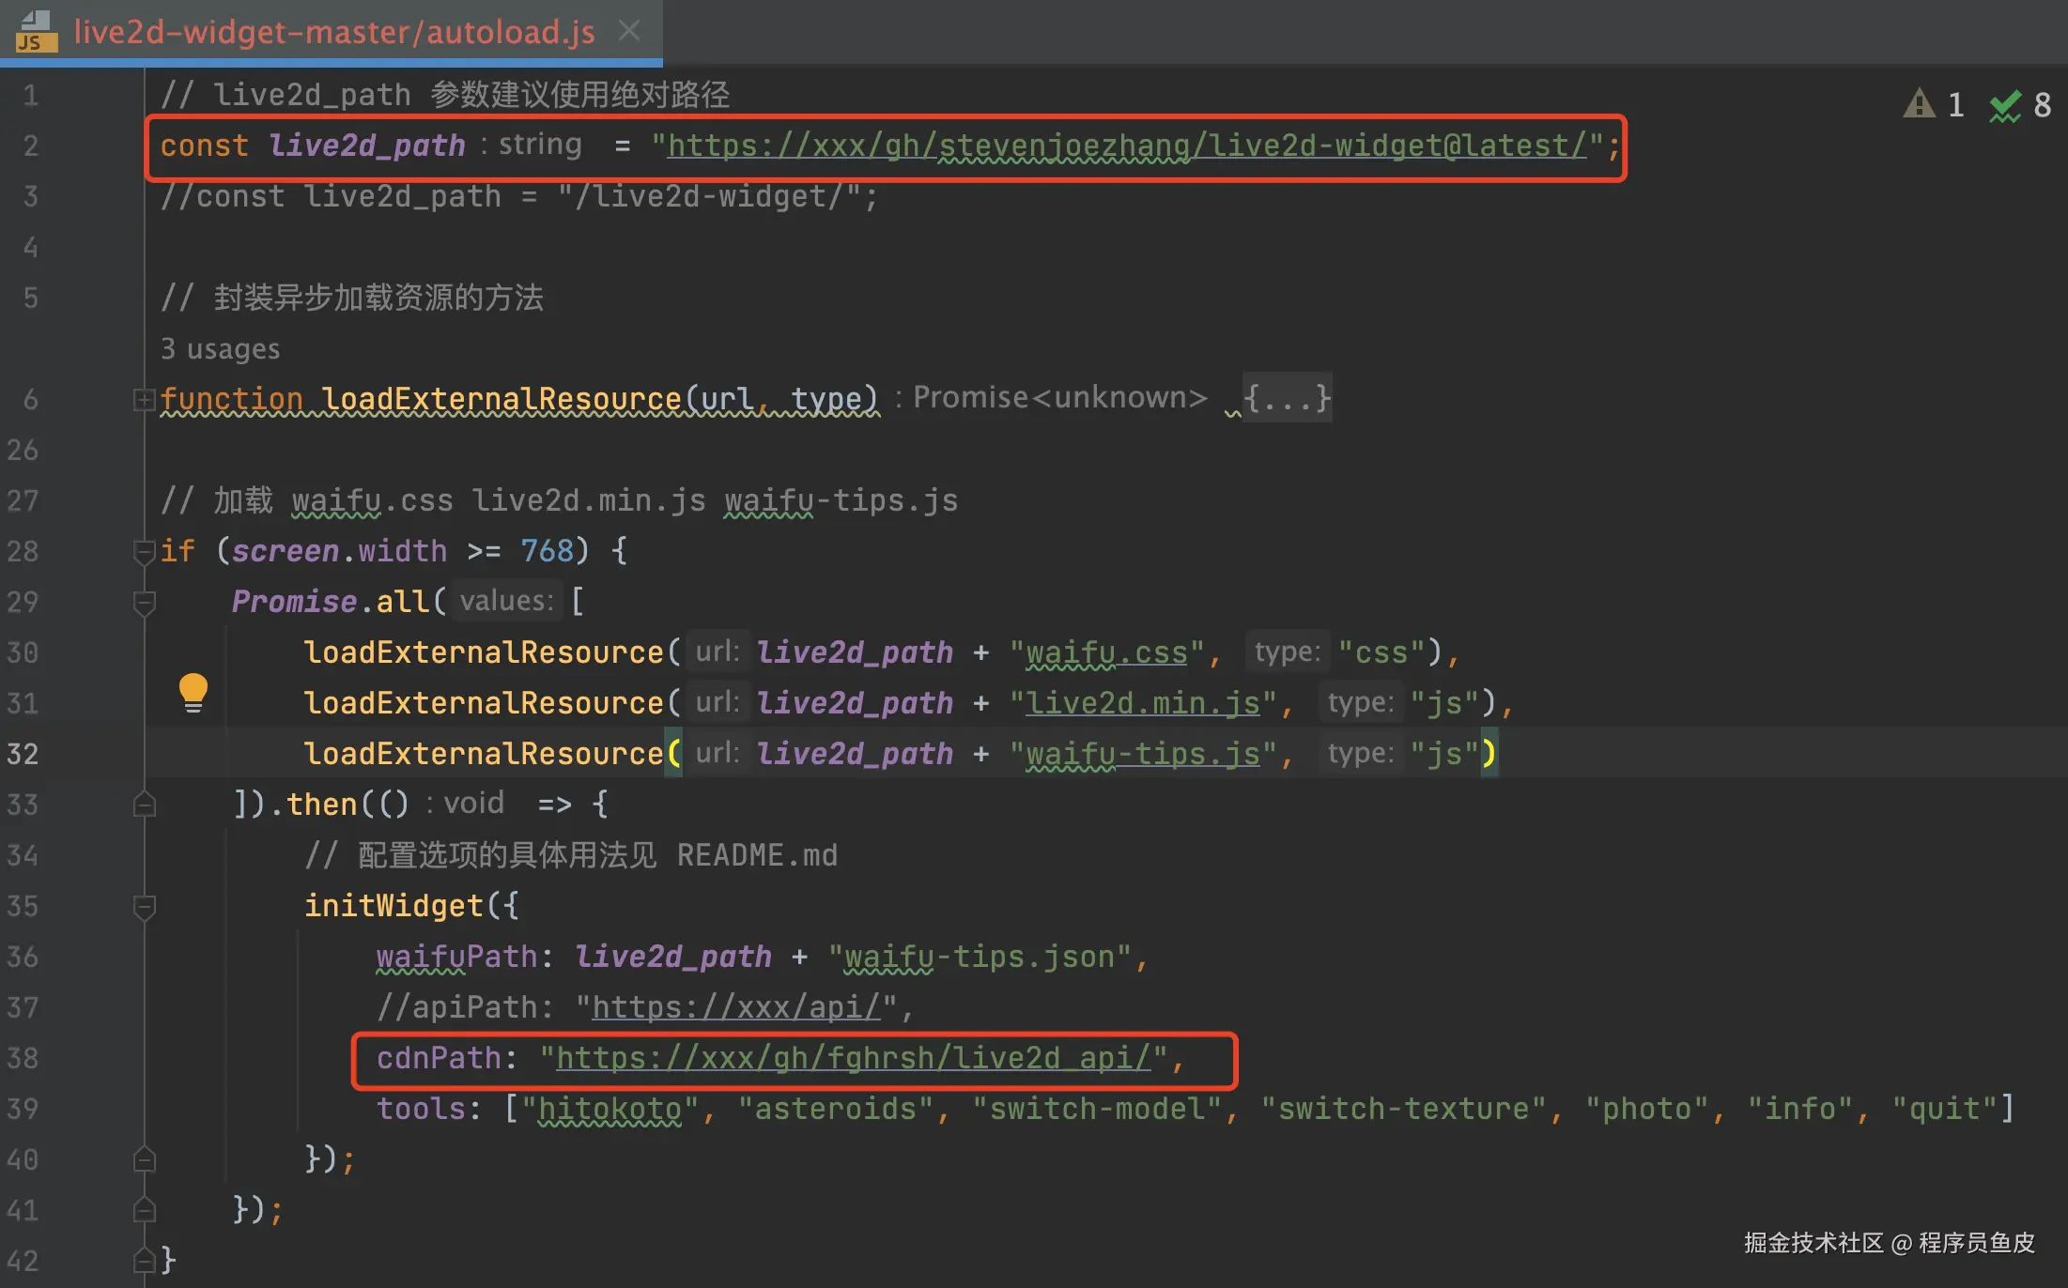Expand the collapsed {...} function body
This screenshot has width=2068, height=1288.
[x=1286, y=398]
